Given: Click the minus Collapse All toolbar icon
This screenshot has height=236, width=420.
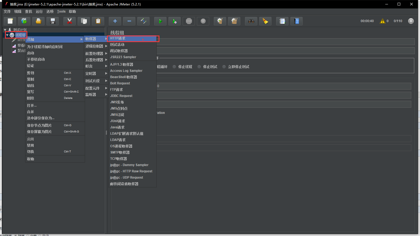Looking at the screenshot, I should 129,21.
